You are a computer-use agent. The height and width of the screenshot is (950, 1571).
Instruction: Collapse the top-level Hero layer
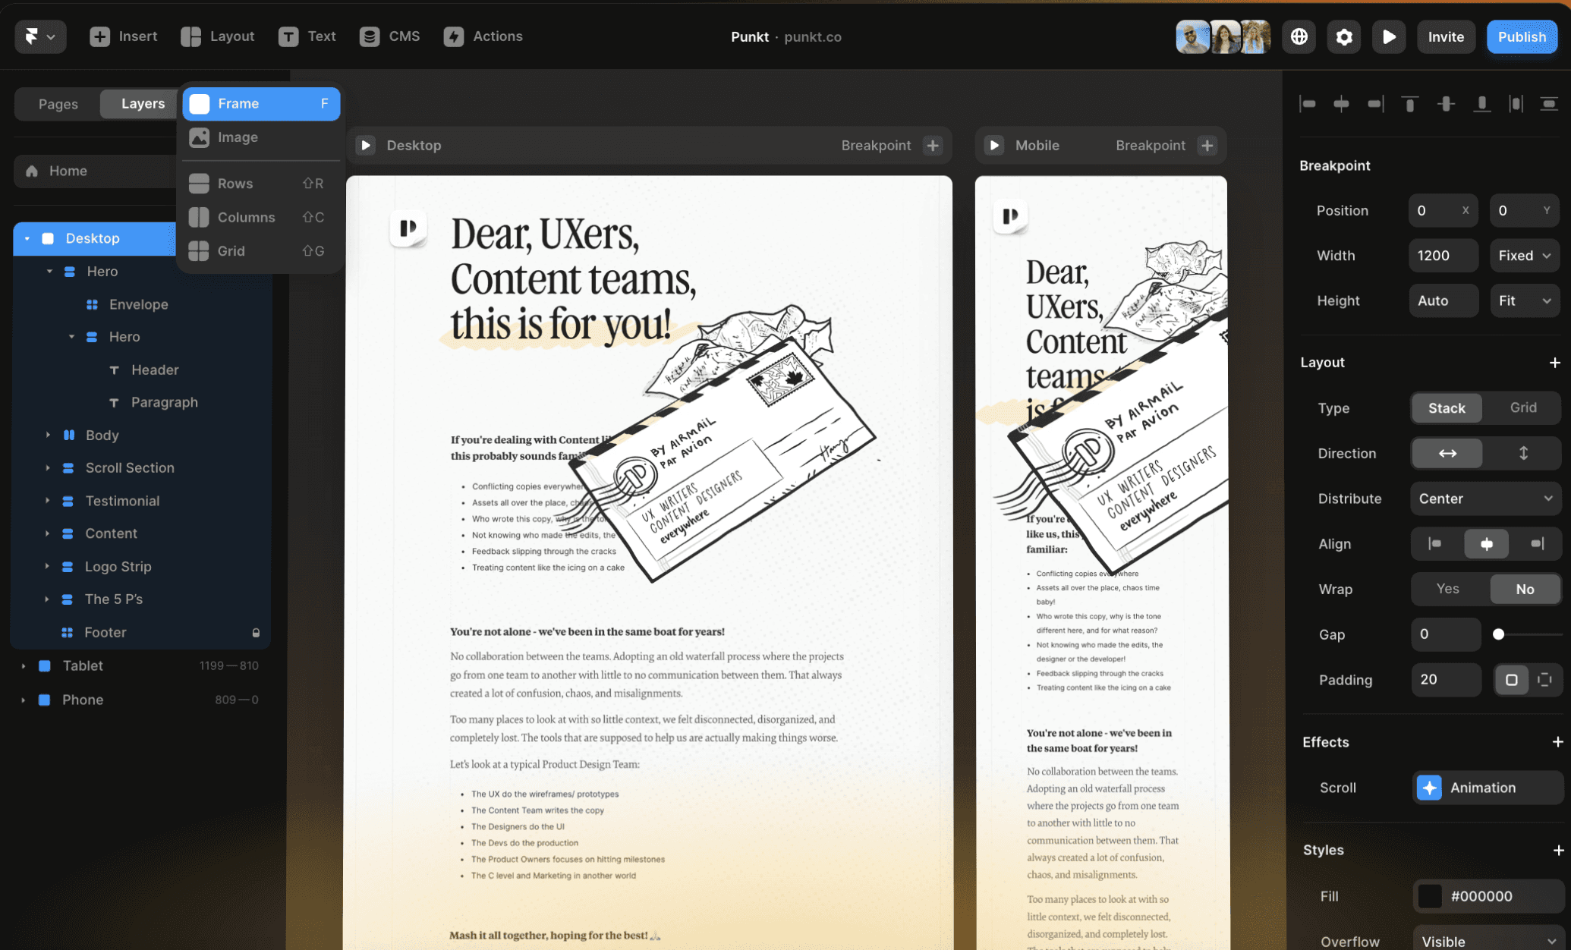(x=49, y=271)
